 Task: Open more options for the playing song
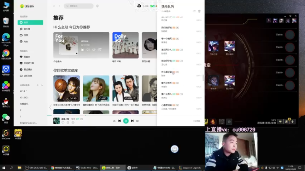point(73,122)
